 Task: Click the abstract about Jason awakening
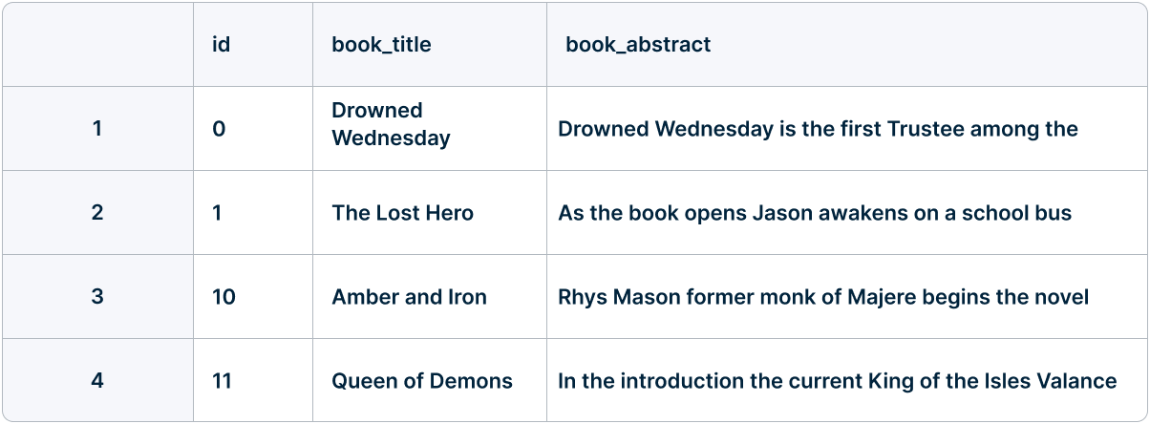(815, 213)
